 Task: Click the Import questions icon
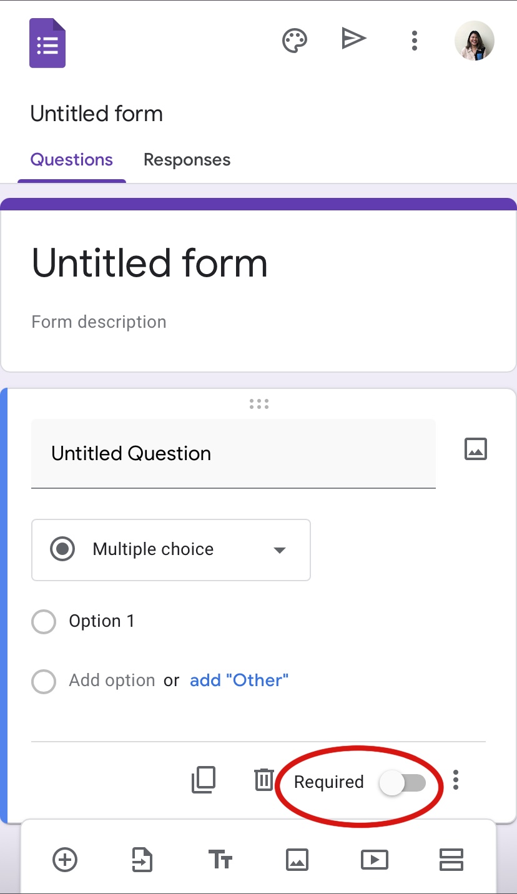[142, 860]
